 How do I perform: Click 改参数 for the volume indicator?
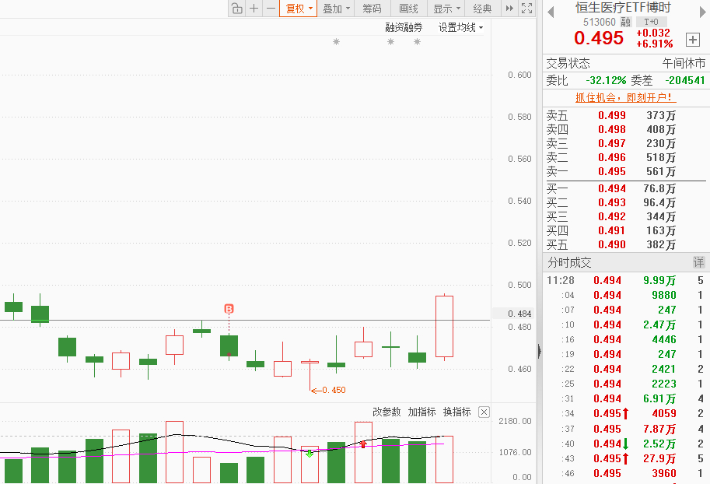click(386, 412)
